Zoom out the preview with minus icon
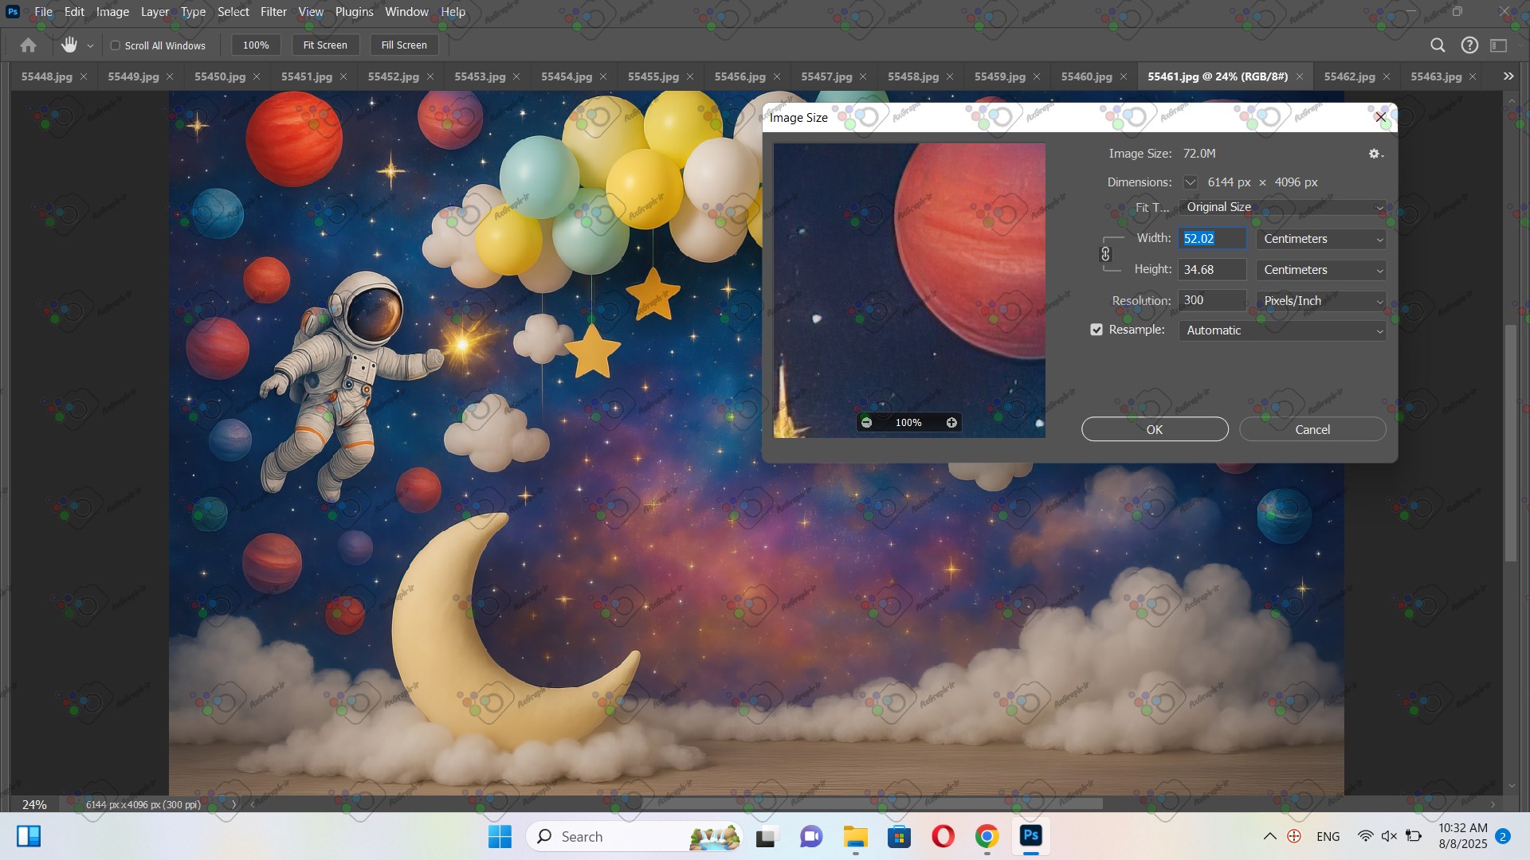Viewport: 1530px width, 860px height. [x=867, y=423]
